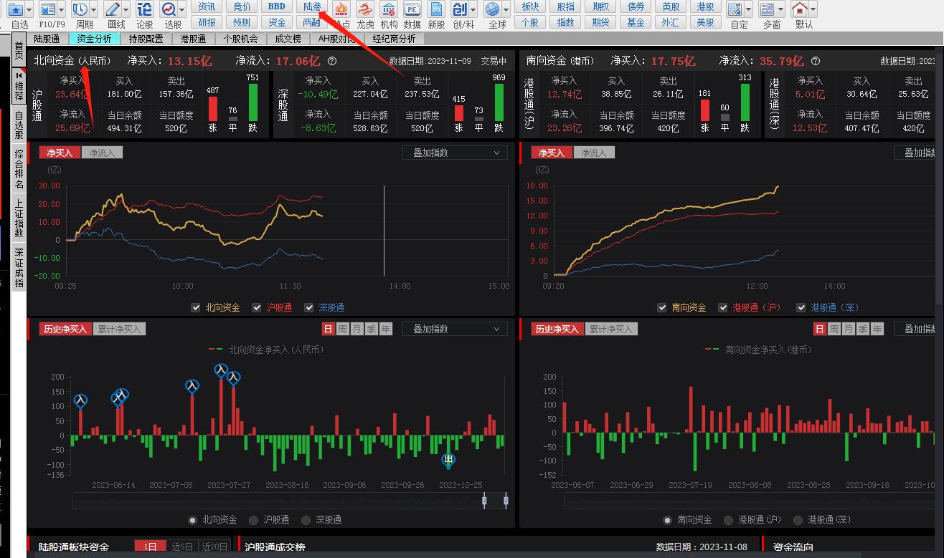944x558 pixels.
Task: Open the 数据 PE icon
Action: click(412, 9)
